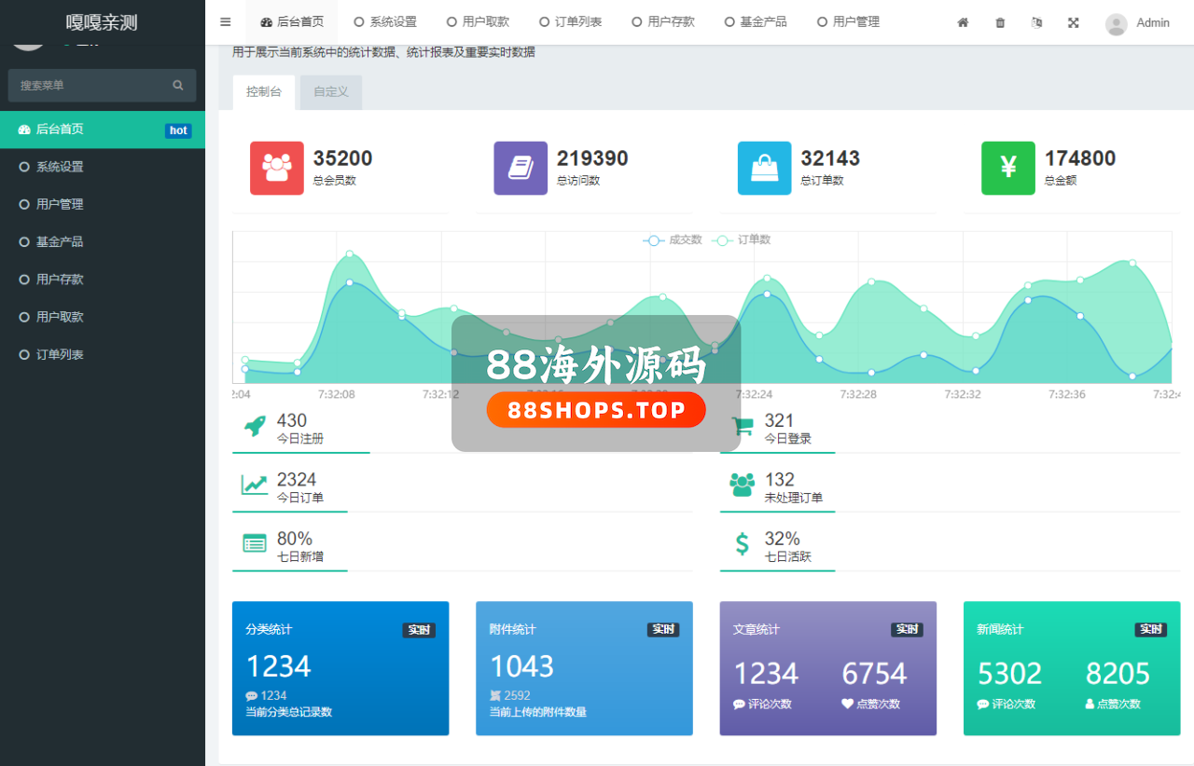The height and width of the screenshot is (766, 1194).
Task: Click the 分类统计 blue statistics card
Action: point(340,668)
